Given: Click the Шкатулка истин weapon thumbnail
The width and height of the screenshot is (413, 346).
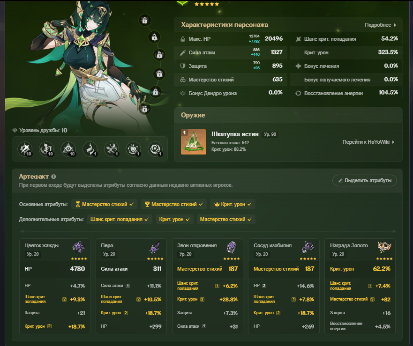Looking at the screenshot, I should pyautogui.click(x=194, y=142).
